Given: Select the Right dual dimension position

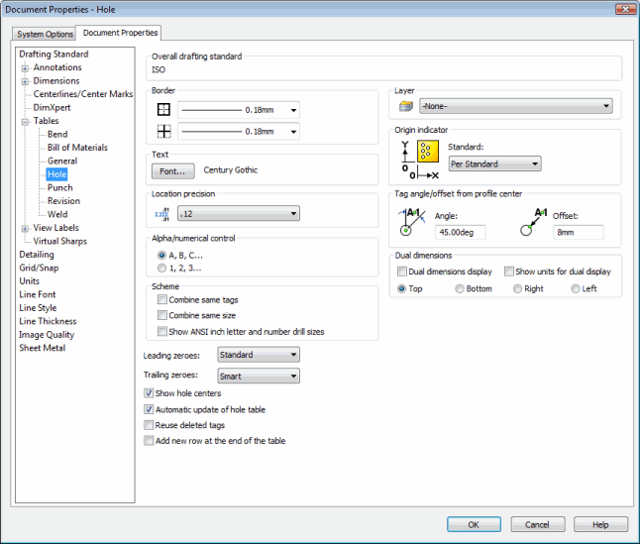Looking at the screenshot, I should tap(517, 288).
